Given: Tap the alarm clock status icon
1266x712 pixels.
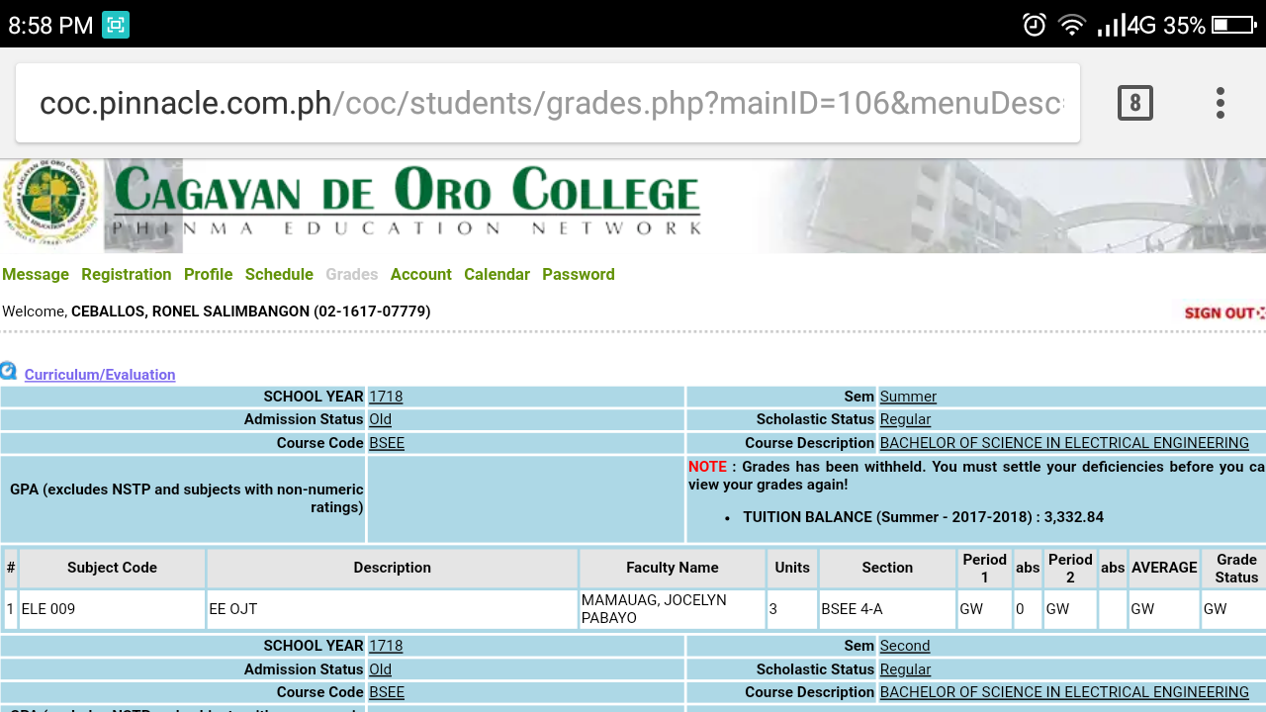Looking at the screenshot, I should 1035,25.
